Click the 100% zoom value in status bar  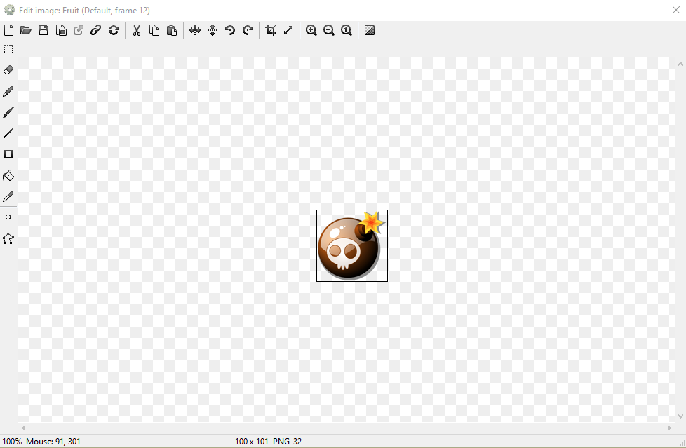coord(12,442)
